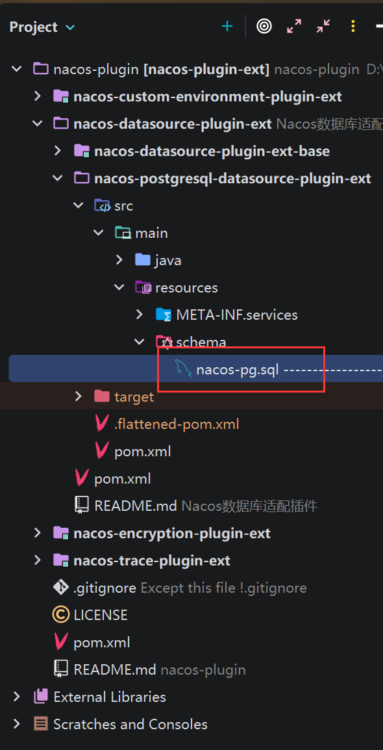
Task: Expand Scratches and Consoles node
Action: (17, 723)
